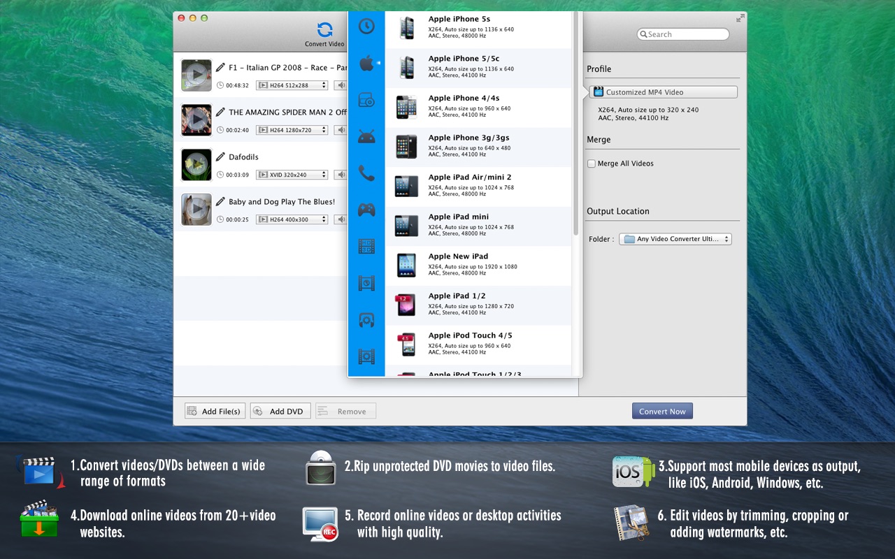The image size is (895, 559).
Task: Open the Customized MP4 Video profile dropdown
Action: [x=663, y=92]
